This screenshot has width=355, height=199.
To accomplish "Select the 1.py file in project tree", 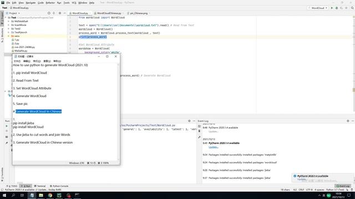I will click(17, 40).
